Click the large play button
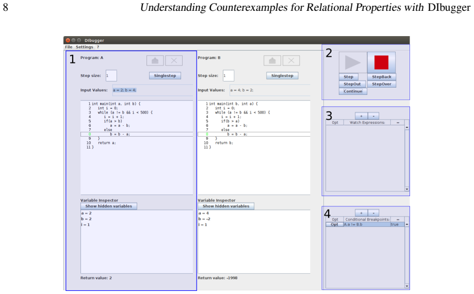Viewport: 474px width, 294px height. 353,62
